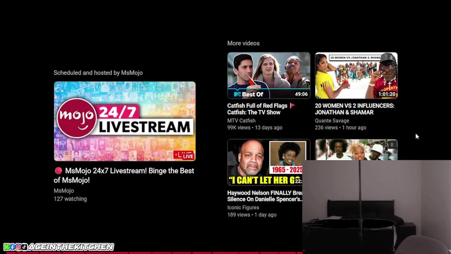Click the partially visible thumbnail beside the Haywood Nelson video
Viewport: 451px width, 254px height.
(x=356, y=150)
